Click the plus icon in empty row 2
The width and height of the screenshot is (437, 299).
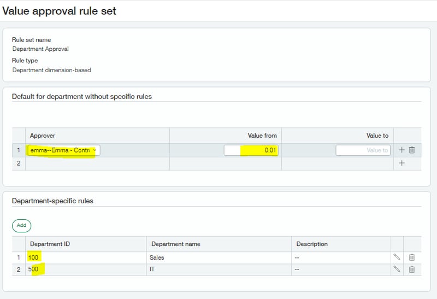[402, 163]
